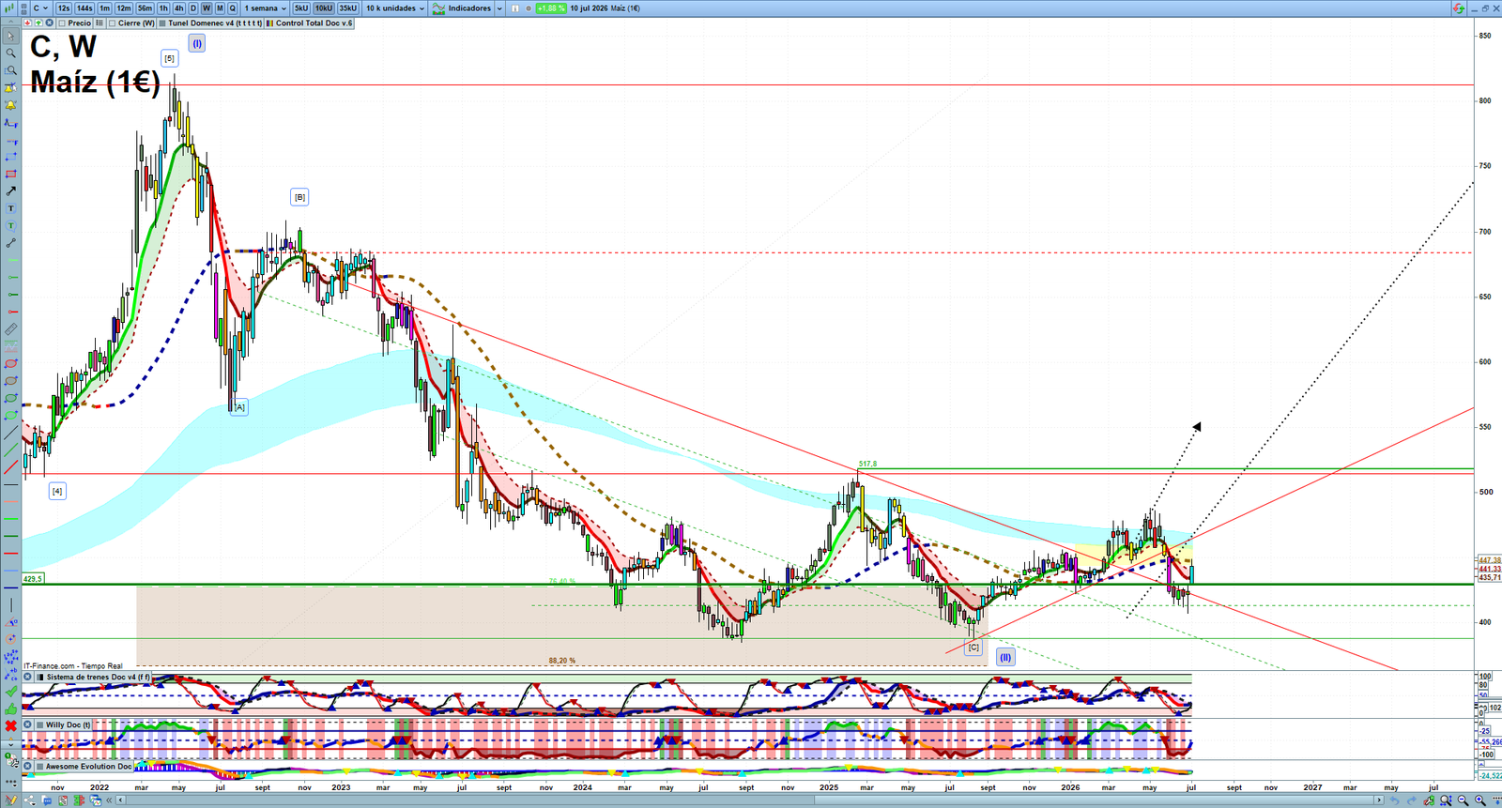This screenshot has height=808, width=1502.
Task: Click the zoom in magnifier at bottom right
Action: click(x=1480, y=800)
